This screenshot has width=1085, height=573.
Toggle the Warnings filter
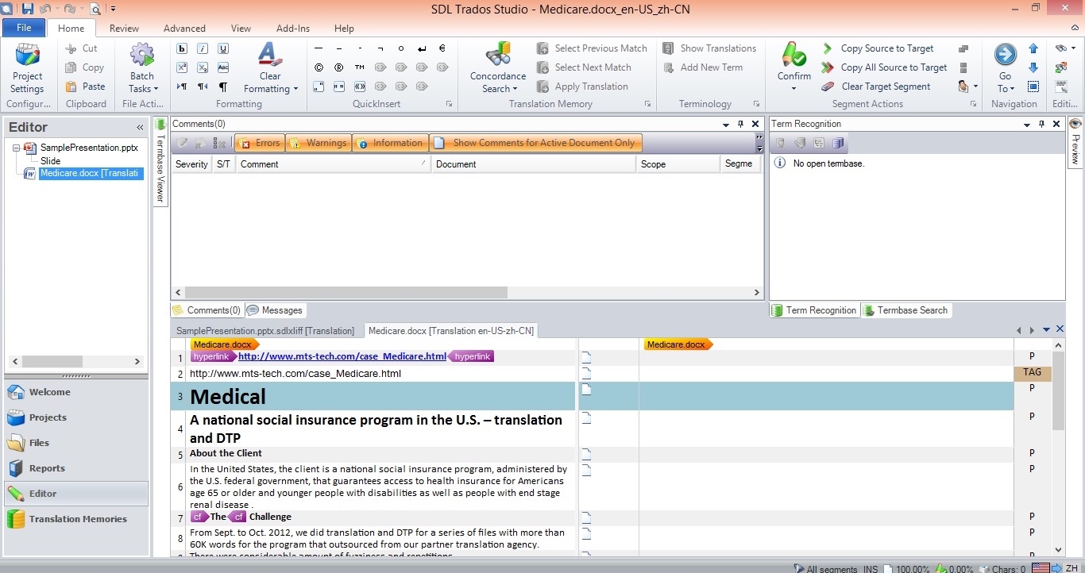pyautogui.click(x=319, y=143)
